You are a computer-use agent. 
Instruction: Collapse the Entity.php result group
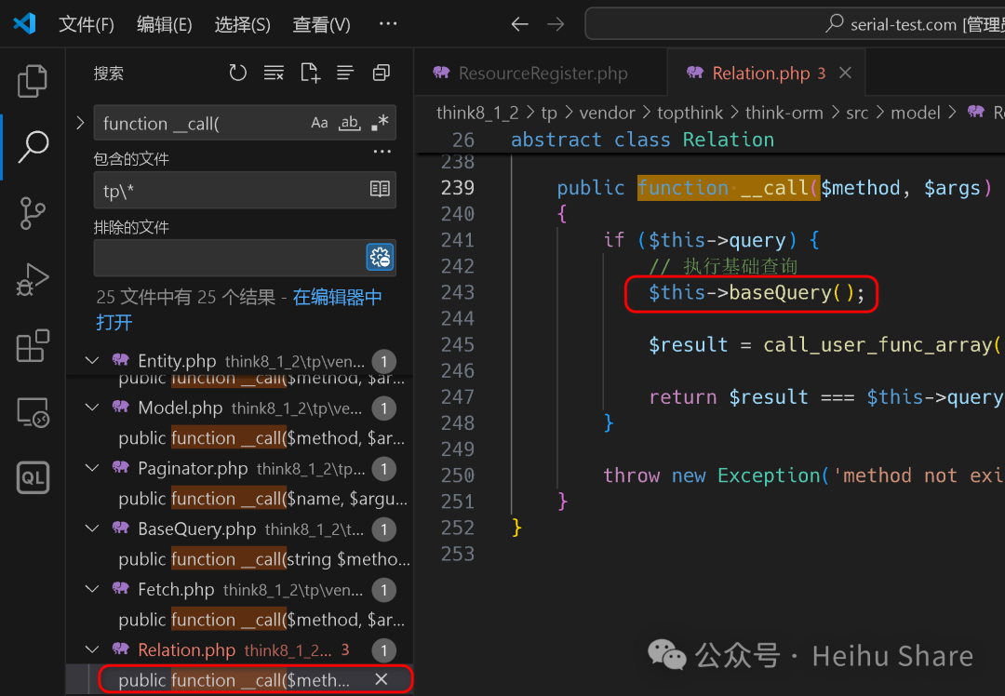tap(92, 360)
